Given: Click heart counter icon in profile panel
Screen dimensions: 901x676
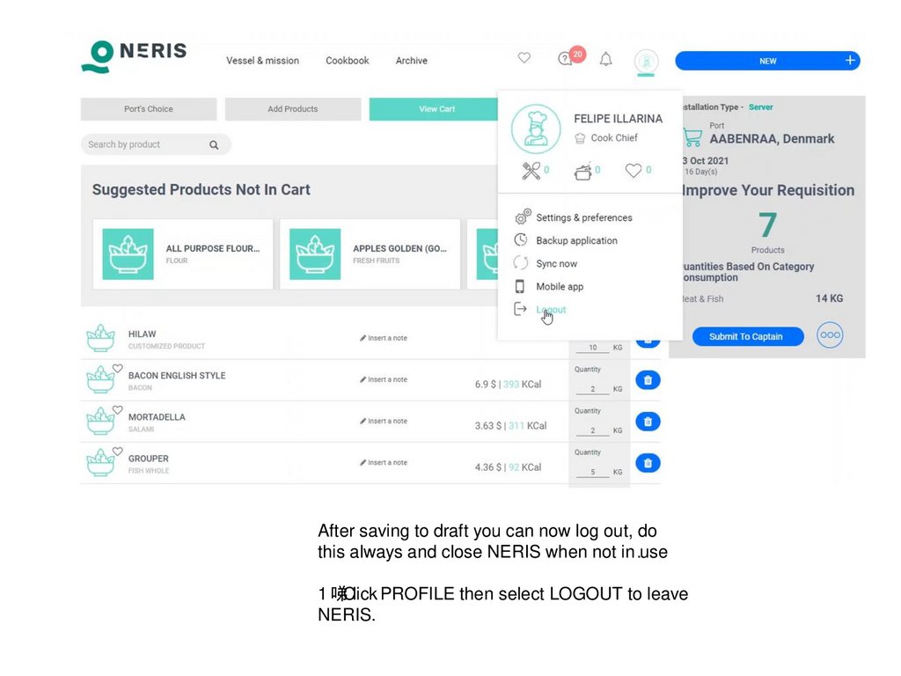Looking at the screenshot, I should click(x=634, y=170).
